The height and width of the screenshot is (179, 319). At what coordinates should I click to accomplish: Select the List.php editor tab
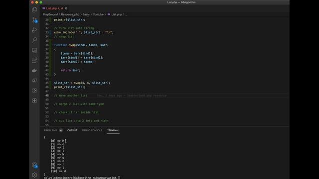tap(54, 8)
